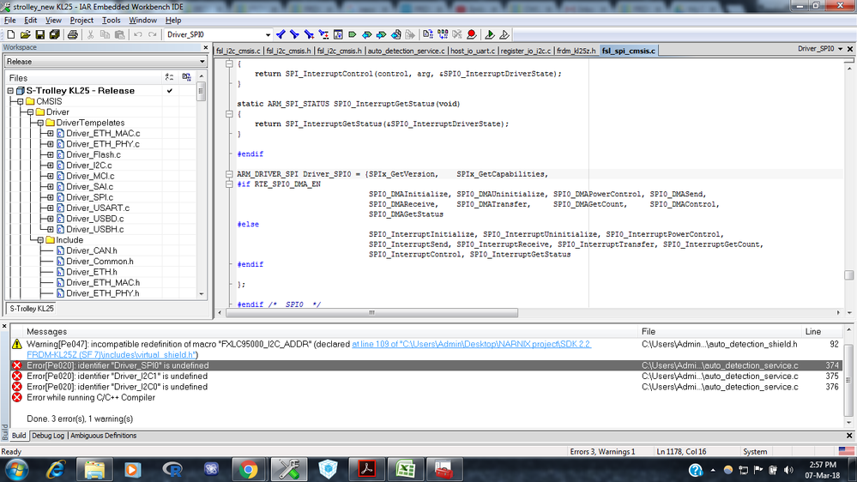Toggle bookmark with the green tag icon
Screen dimensions: 857x482
[x=353, y=34]
